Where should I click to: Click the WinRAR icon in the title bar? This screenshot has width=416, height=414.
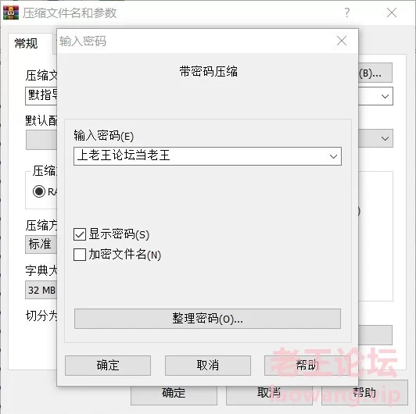point(11,12)
